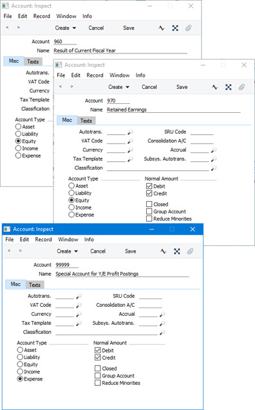255x410 pixels.
Task: Open the Info menu in the 960 window
Action: [87, 16]
